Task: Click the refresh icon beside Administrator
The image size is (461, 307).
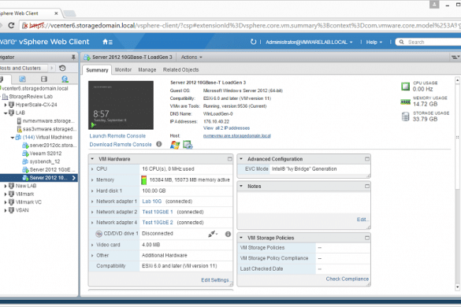Action: point(253,42)
